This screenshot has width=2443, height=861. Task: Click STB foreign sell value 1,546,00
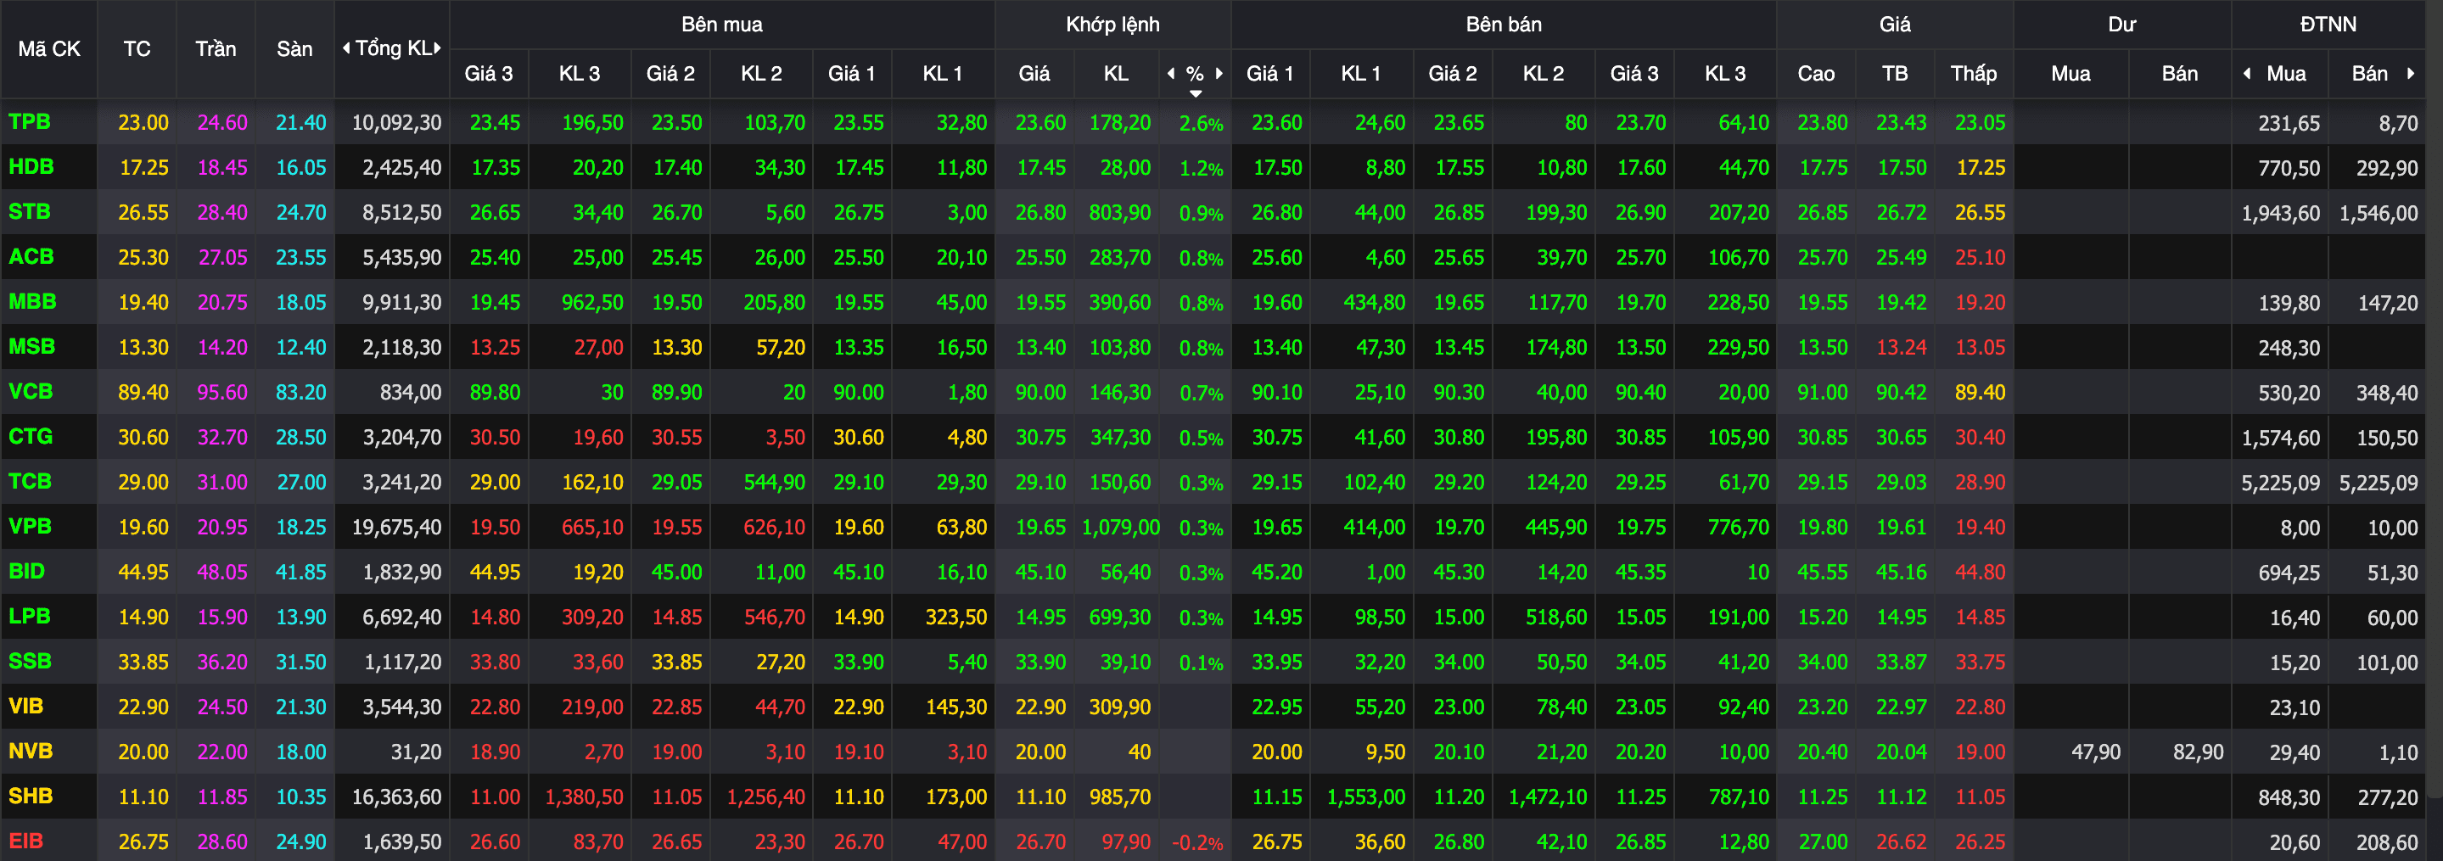[2378, 214]
